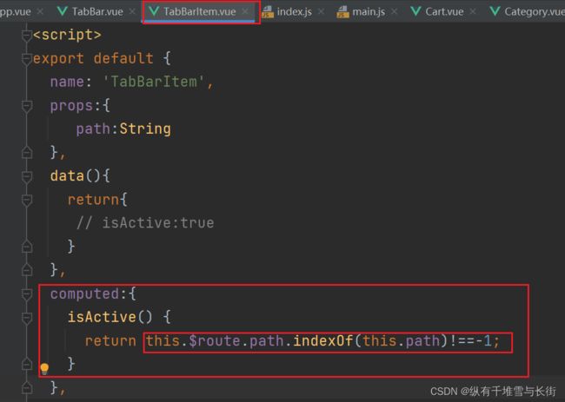Click the isActive() method name
Image resolution: width=565 pixels, height=402 pixels.
point(102,317)
